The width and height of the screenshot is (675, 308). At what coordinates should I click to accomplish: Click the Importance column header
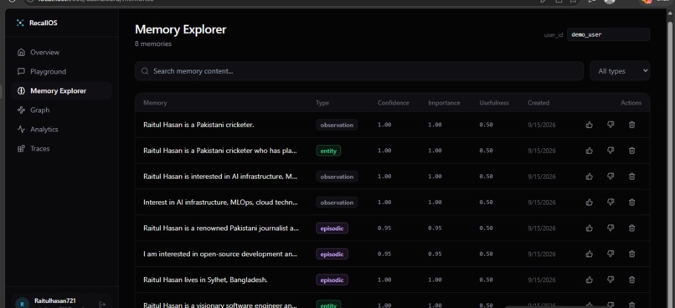pos(444,103)
